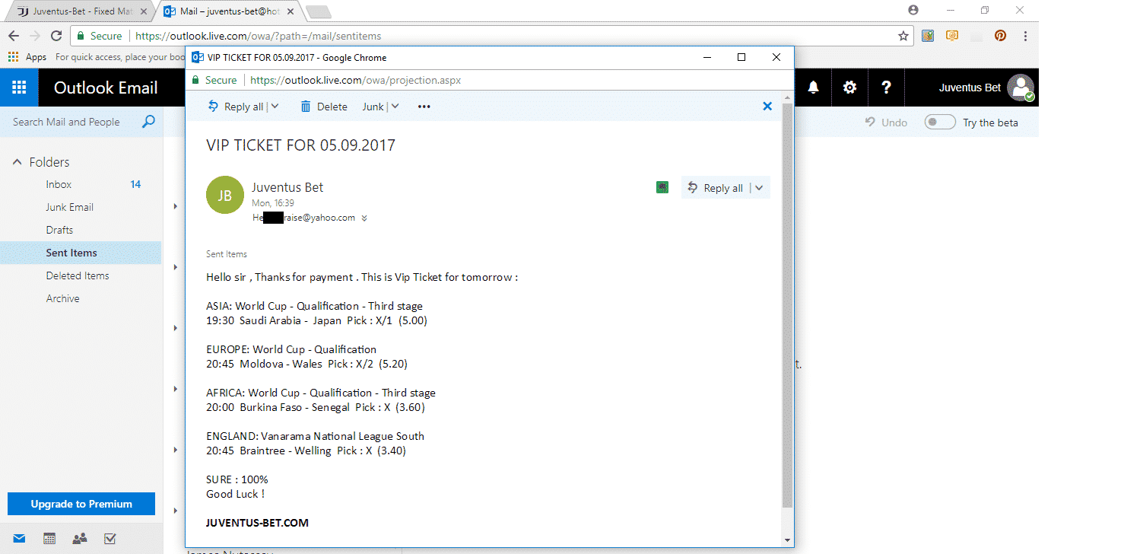Click yahoo.com recipient address

click(304, 218)
